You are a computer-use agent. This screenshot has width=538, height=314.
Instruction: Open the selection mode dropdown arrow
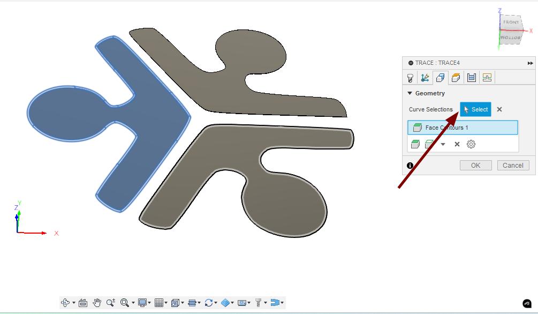(x=443, y=144)
